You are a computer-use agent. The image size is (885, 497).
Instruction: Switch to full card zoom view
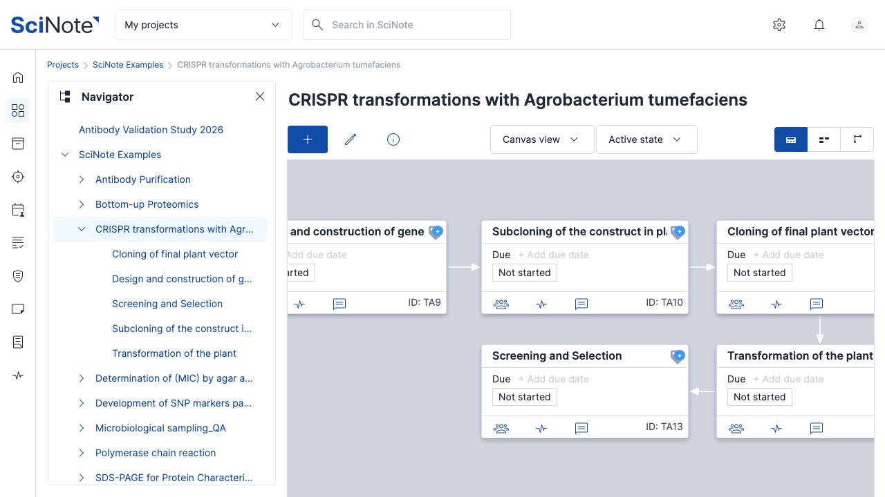click(x=791, y=139)
